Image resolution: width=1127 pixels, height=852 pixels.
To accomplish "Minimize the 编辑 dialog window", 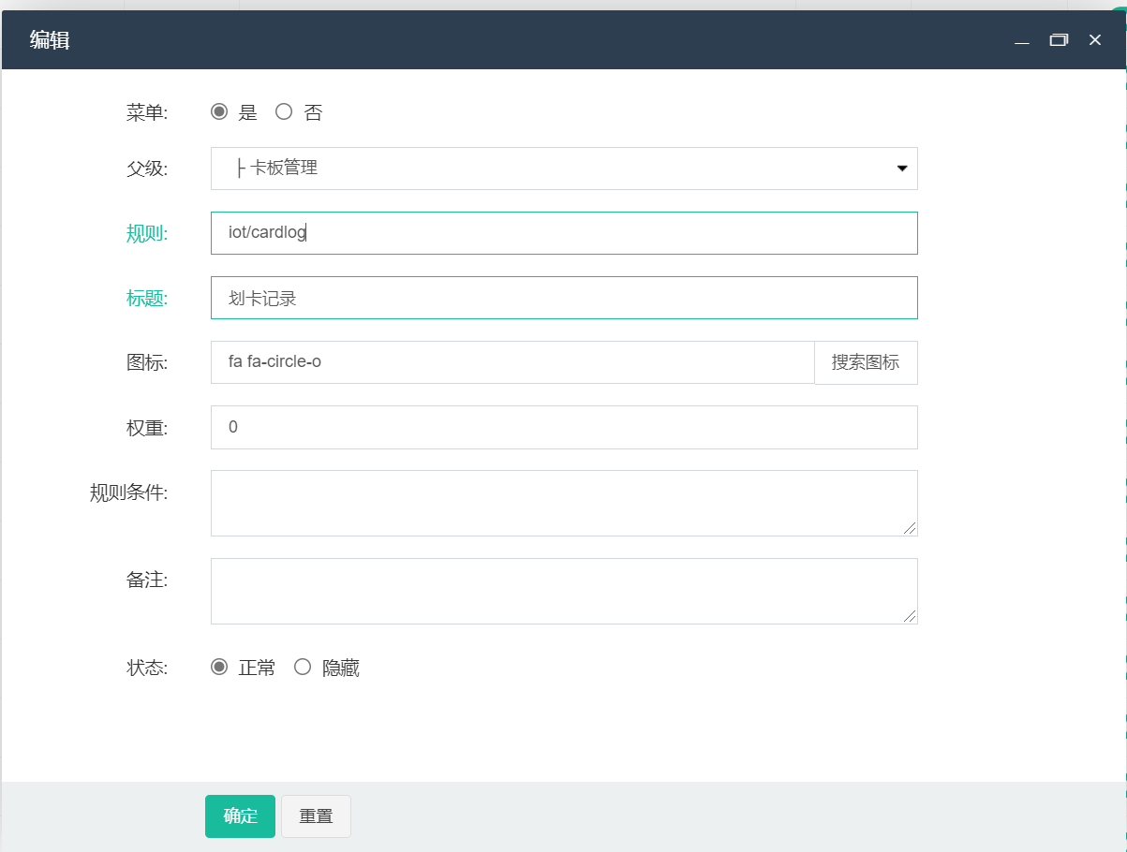I will (x=1022, y=40).
